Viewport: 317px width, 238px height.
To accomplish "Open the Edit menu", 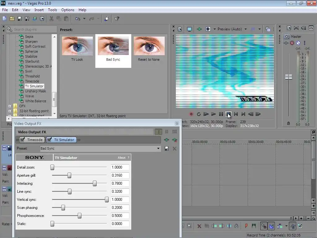I will point(15,10).
